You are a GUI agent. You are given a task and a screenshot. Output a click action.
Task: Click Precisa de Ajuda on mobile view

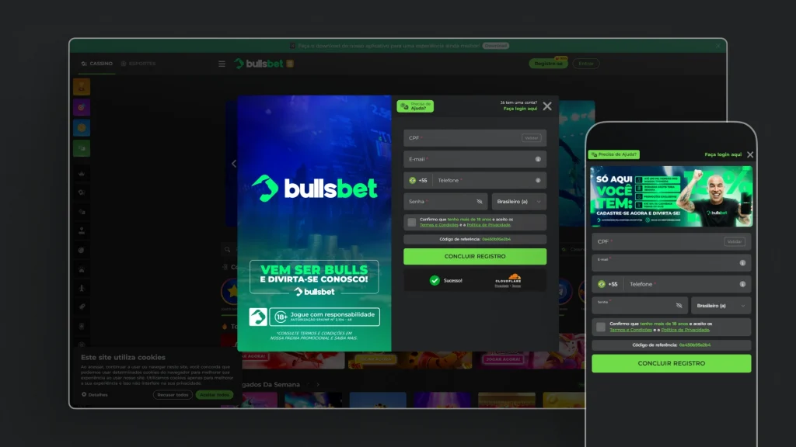[x=614, y=154]
